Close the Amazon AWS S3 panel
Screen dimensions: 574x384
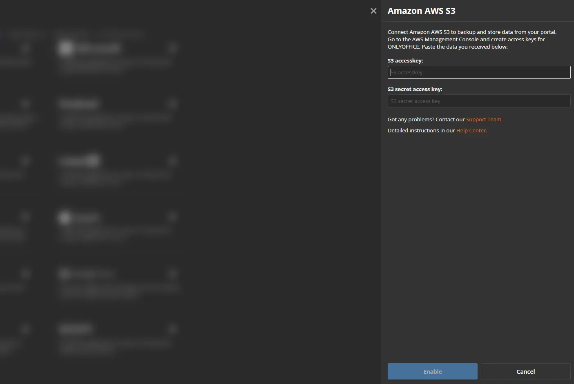pyautogui.click(x=373, y=11)
